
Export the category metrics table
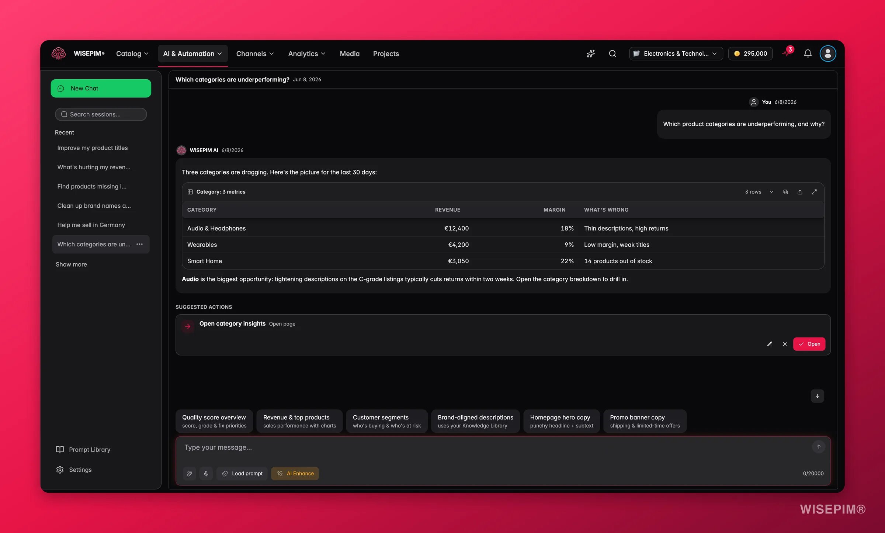(x=800, y=192)
